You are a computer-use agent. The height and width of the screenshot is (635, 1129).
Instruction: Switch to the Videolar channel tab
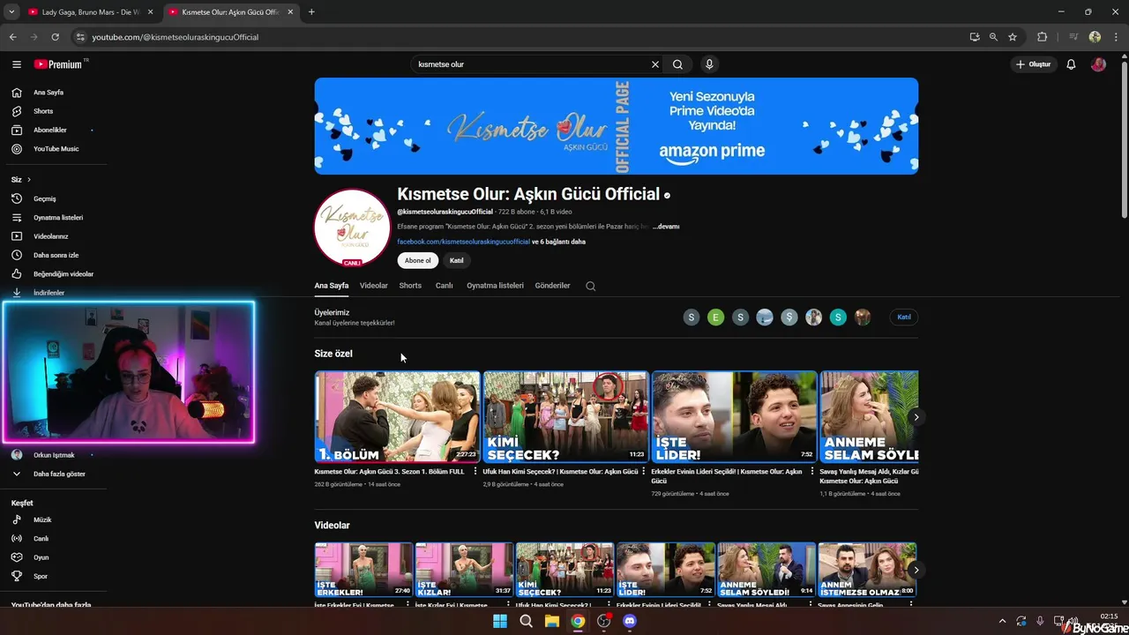click(374, 286)
